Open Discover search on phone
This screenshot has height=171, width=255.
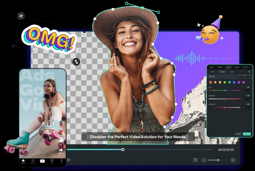click(x=33, y=161)
